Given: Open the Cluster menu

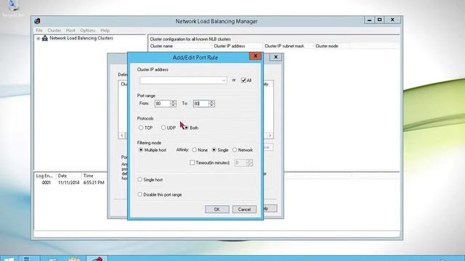Looking at the screenshot, I should (54, 30).
